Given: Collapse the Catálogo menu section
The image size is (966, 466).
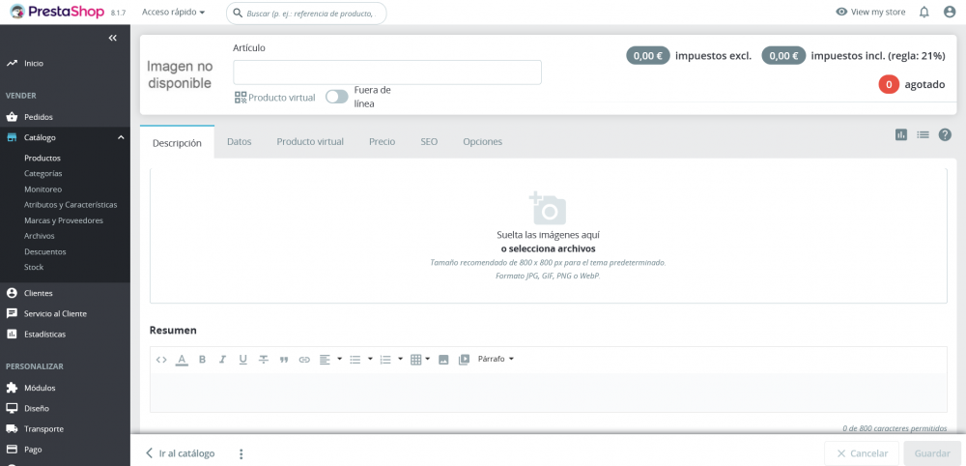Looking at the screenshot, I should pos(121,137).
